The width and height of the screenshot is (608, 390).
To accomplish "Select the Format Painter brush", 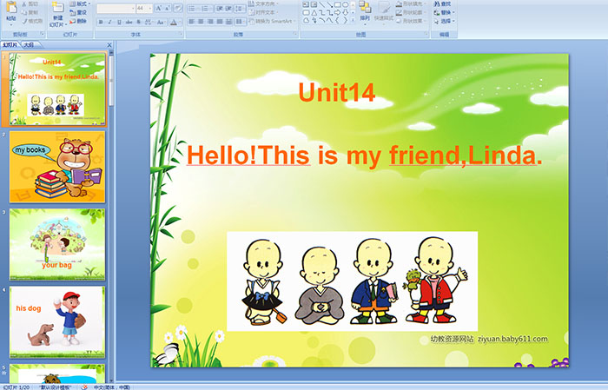I will 32,21.
